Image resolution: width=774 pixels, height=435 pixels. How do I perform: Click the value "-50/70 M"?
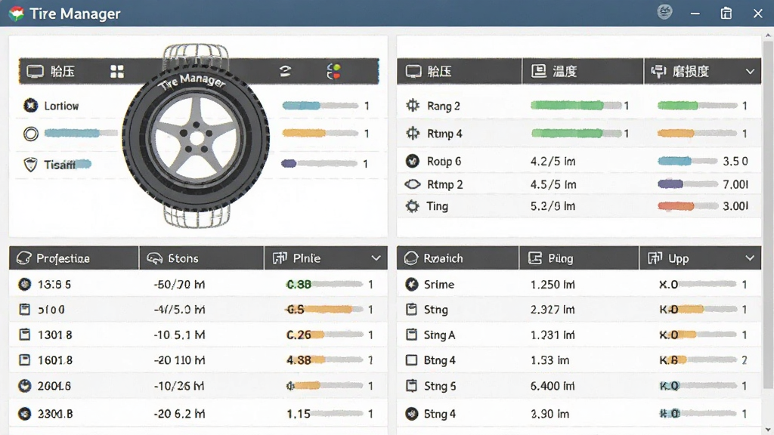[x=179, y=285]
